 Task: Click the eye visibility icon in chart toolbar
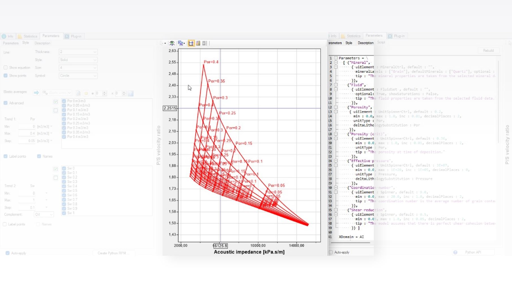172,43
